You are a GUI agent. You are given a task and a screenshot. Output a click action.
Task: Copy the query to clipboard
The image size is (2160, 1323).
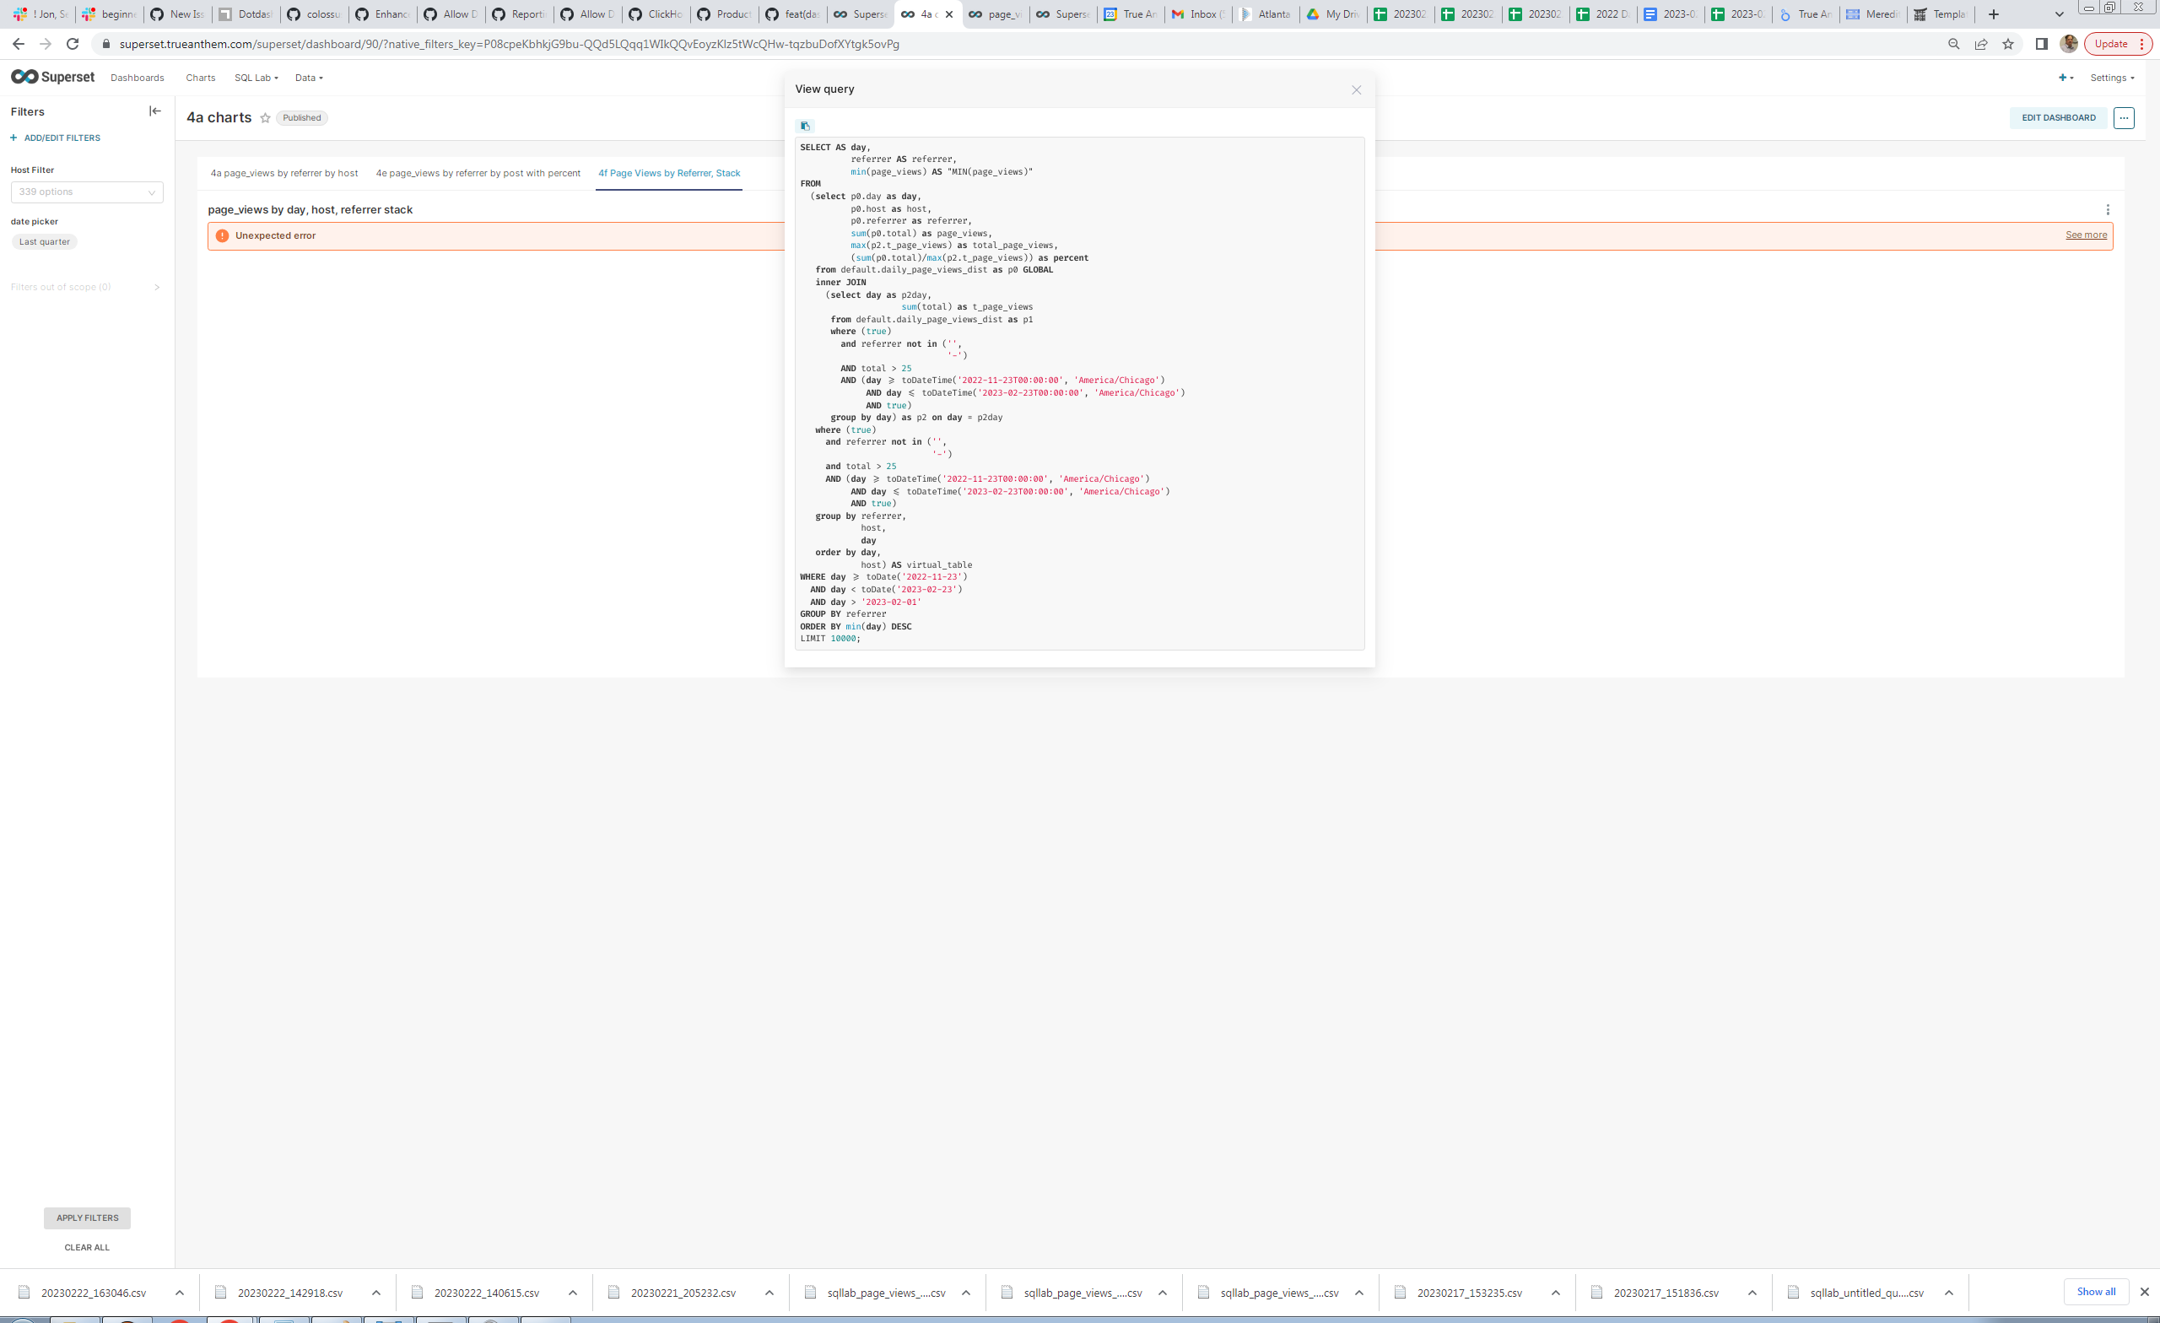coord(805,126)
